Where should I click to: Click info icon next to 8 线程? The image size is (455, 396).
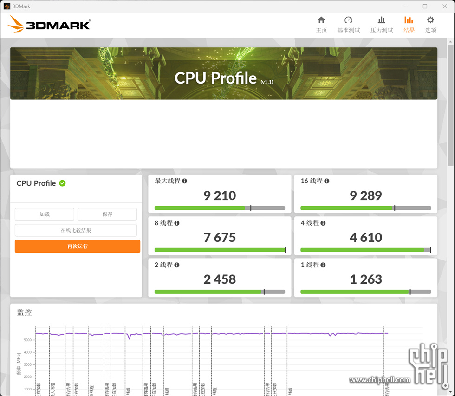177,223
